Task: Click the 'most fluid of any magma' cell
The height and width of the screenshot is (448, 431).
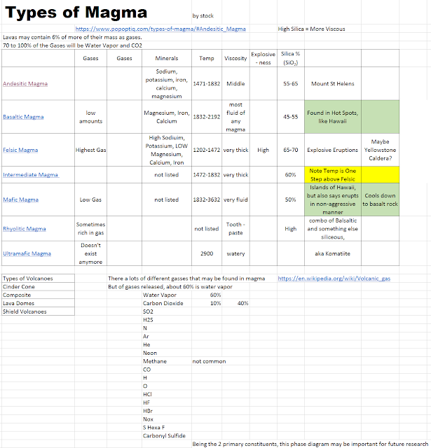Action: 235,117
